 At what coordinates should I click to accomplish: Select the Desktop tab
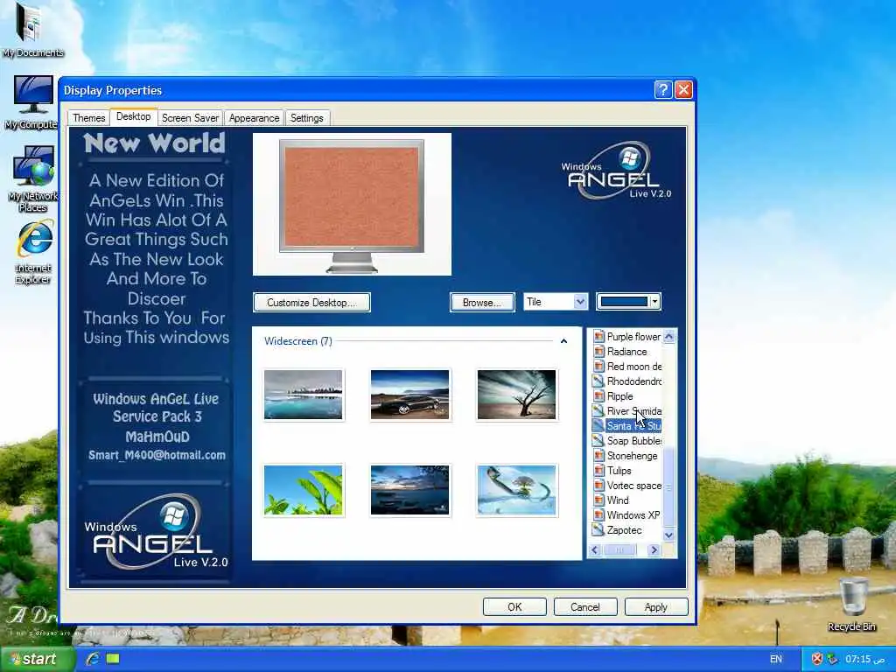[x=133, y=116]
